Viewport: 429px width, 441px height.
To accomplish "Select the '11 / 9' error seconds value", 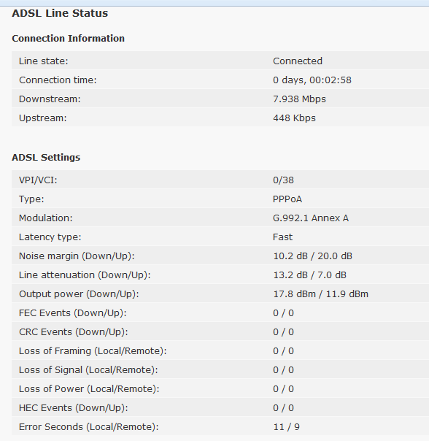I will coord(287,427).
